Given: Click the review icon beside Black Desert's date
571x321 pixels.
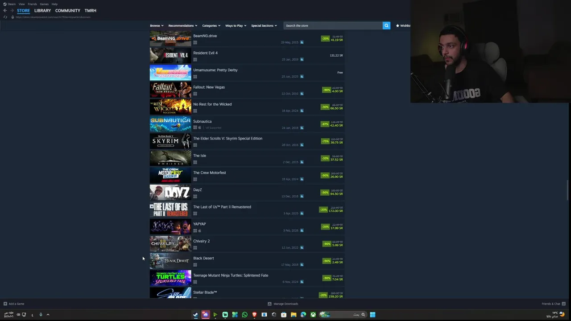Looking at the screenshot, I should pyautogui.click(x=302, y=265).
